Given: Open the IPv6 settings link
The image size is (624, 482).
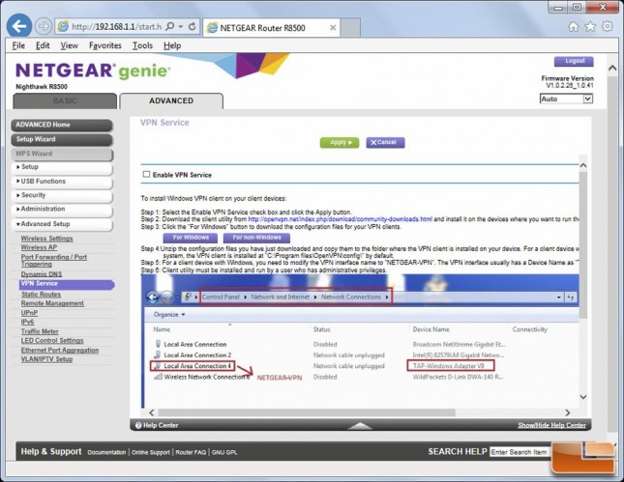Looking at the screenshot, I should 27,323.
